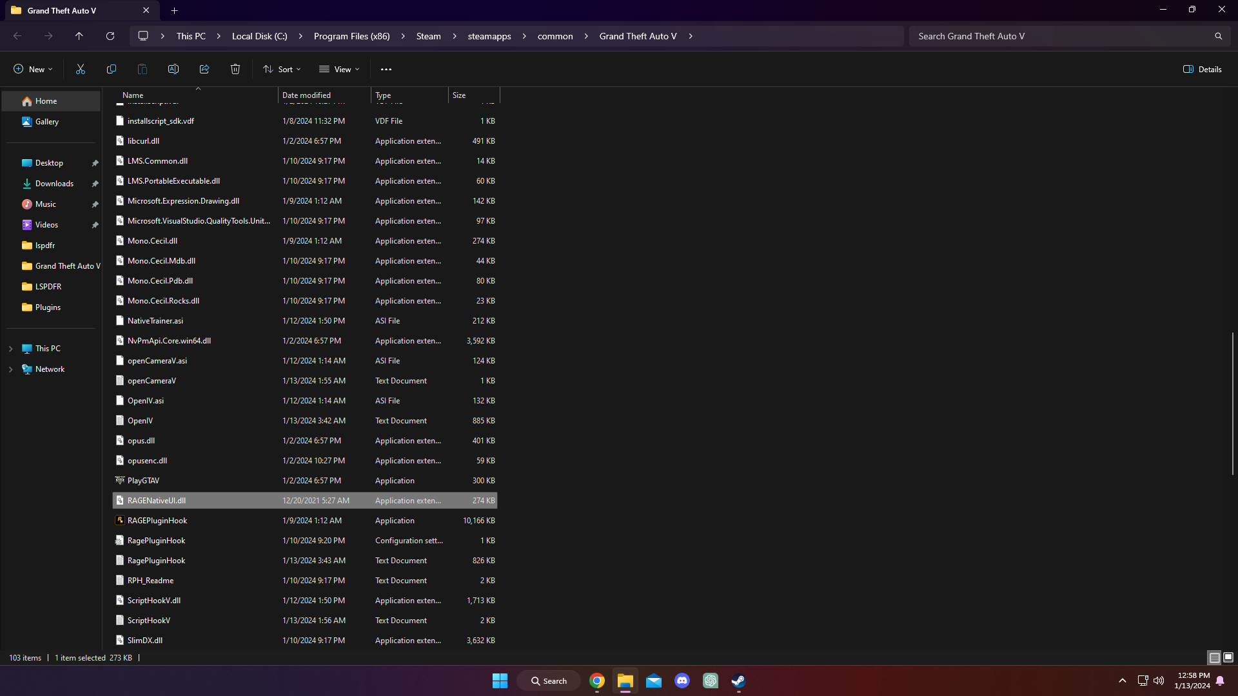Open the See more ellipsis menu

click(386, 69)
